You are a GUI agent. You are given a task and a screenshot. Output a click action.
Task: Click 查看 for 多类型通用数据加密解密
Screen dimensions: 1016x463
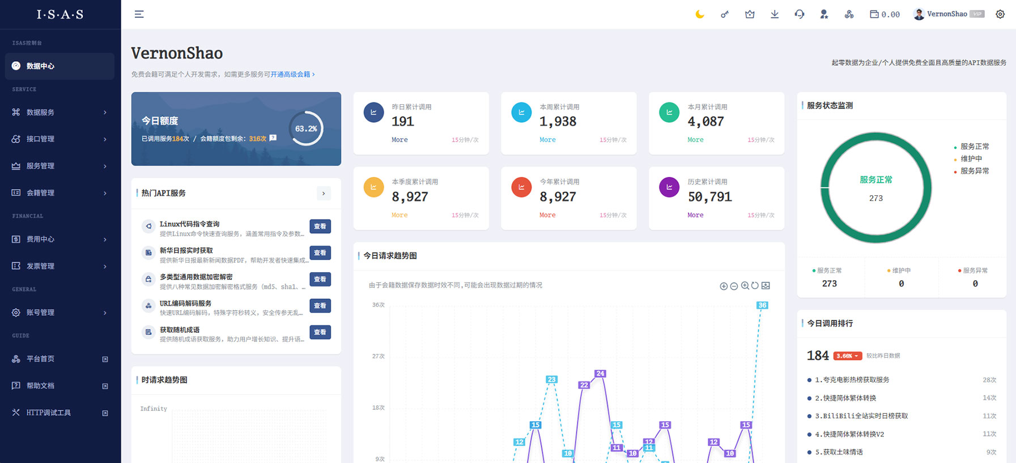click(320, 279)
